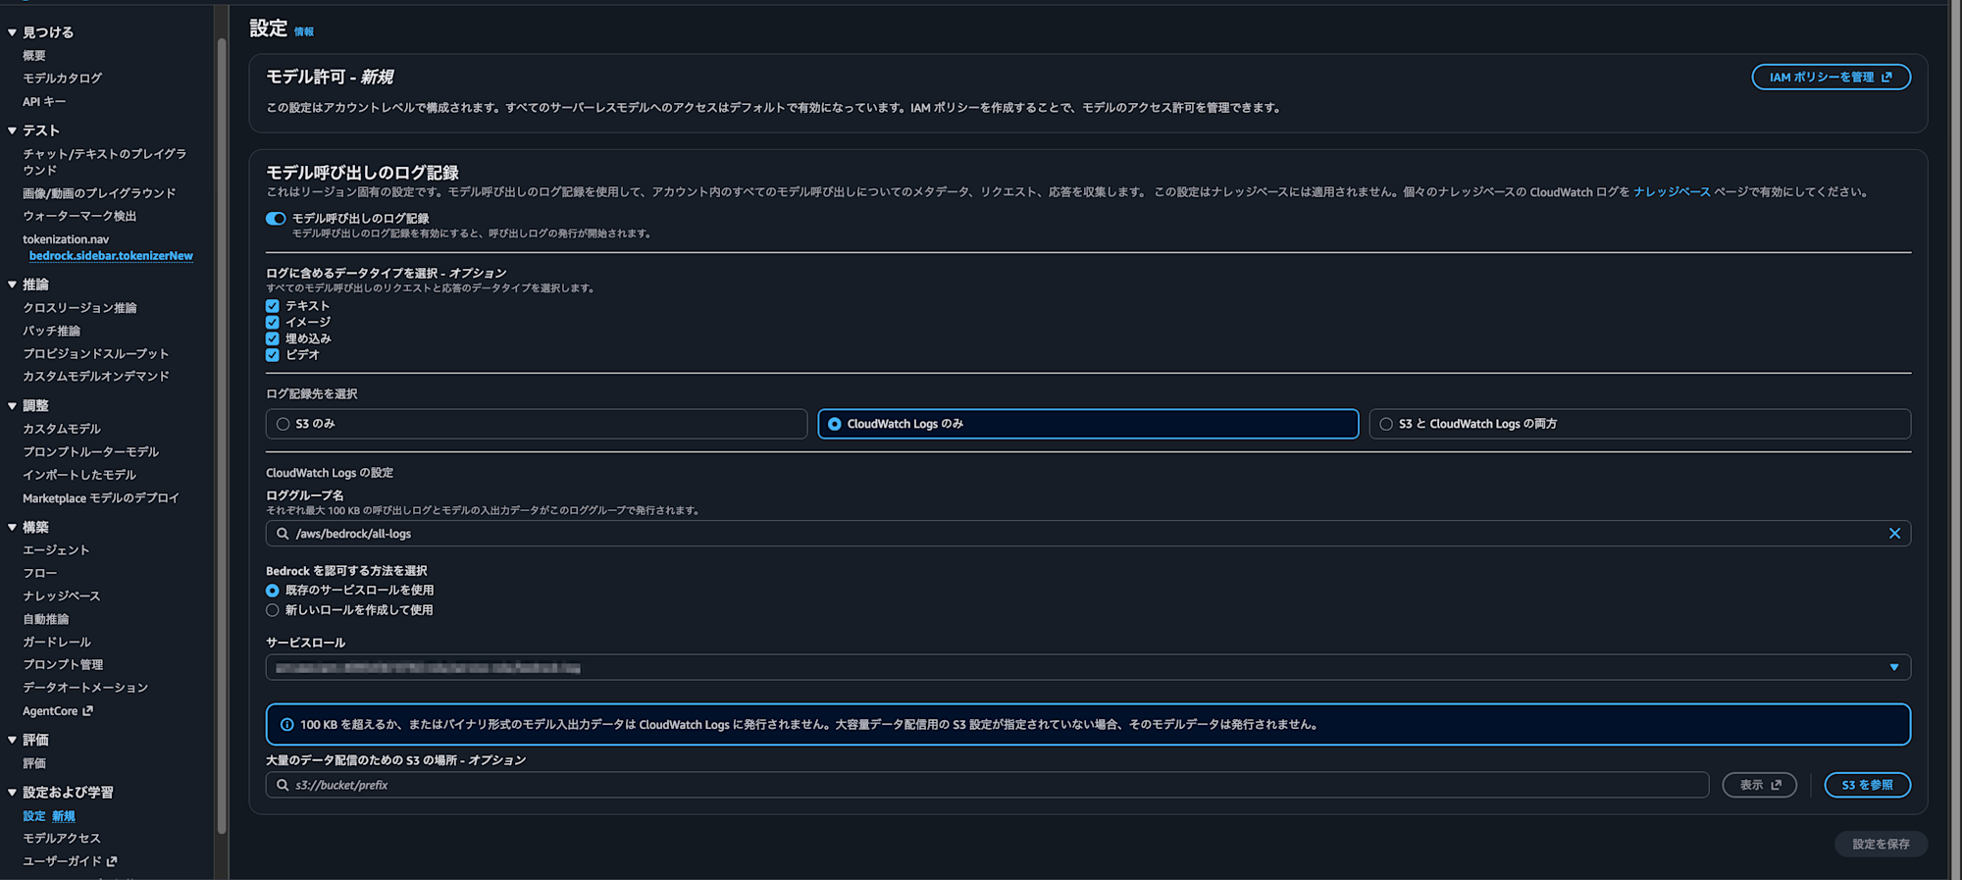Select 既存のサービスロールを使用 radio button

pyautogui.click(x=273, y=591)
